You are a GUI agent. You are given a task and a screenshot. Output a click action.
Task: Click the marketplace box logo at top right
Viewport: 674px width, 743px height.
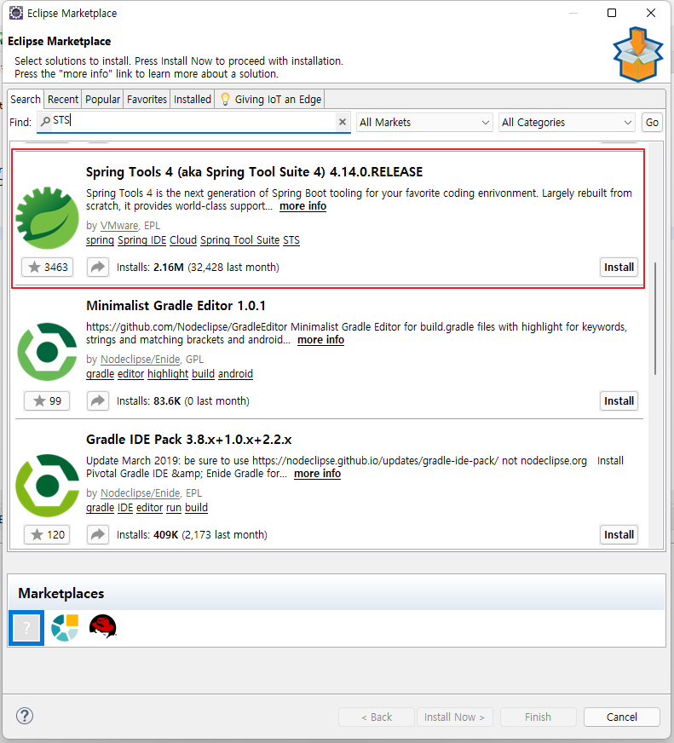tap(638, 55)
